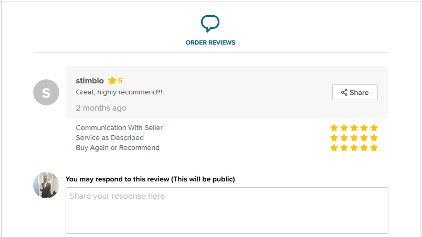Image resolution: width=422 pixels, height=237 pixels.
Task: Click the share icon inside Share button
Action: coord(344,92)
